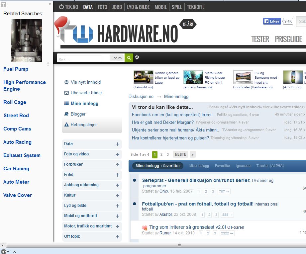Screen dimensions: 306x254
Task: Open the Serieprat discussion thread
Action: click(196, 180)
